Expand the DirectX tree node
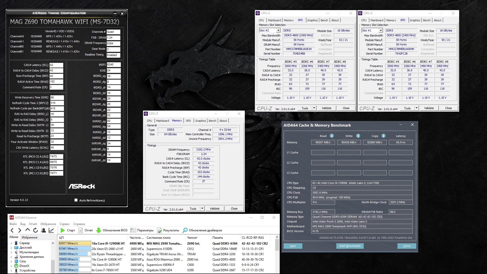The image size is (487, 274). tap(11, 266)
